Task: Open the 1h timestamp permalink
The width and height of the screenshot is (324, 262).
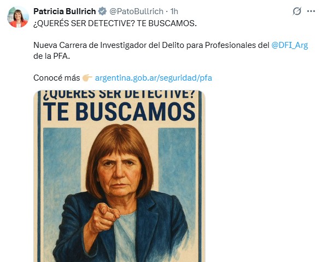Action: [x=174, y=11]
